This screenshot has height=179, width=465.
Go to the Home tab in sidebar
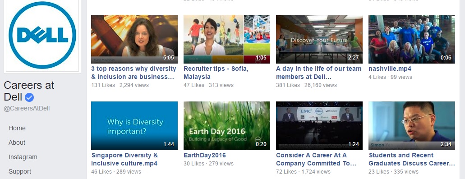[17, 128]
